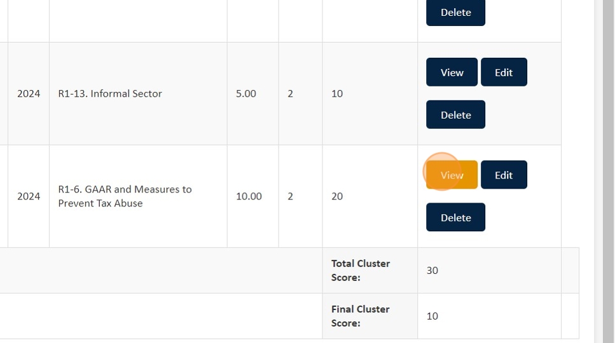Edit the R1-6 GAAR entry
Screen dimensions: 615x343
(x=504, y=175)
